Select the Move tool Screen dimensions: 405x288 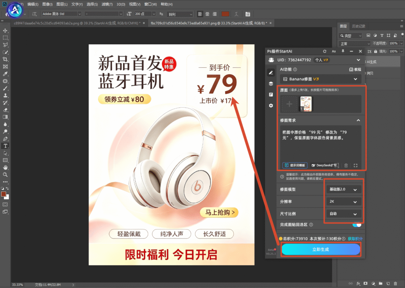pyautogui.click(x=5, y=30)
